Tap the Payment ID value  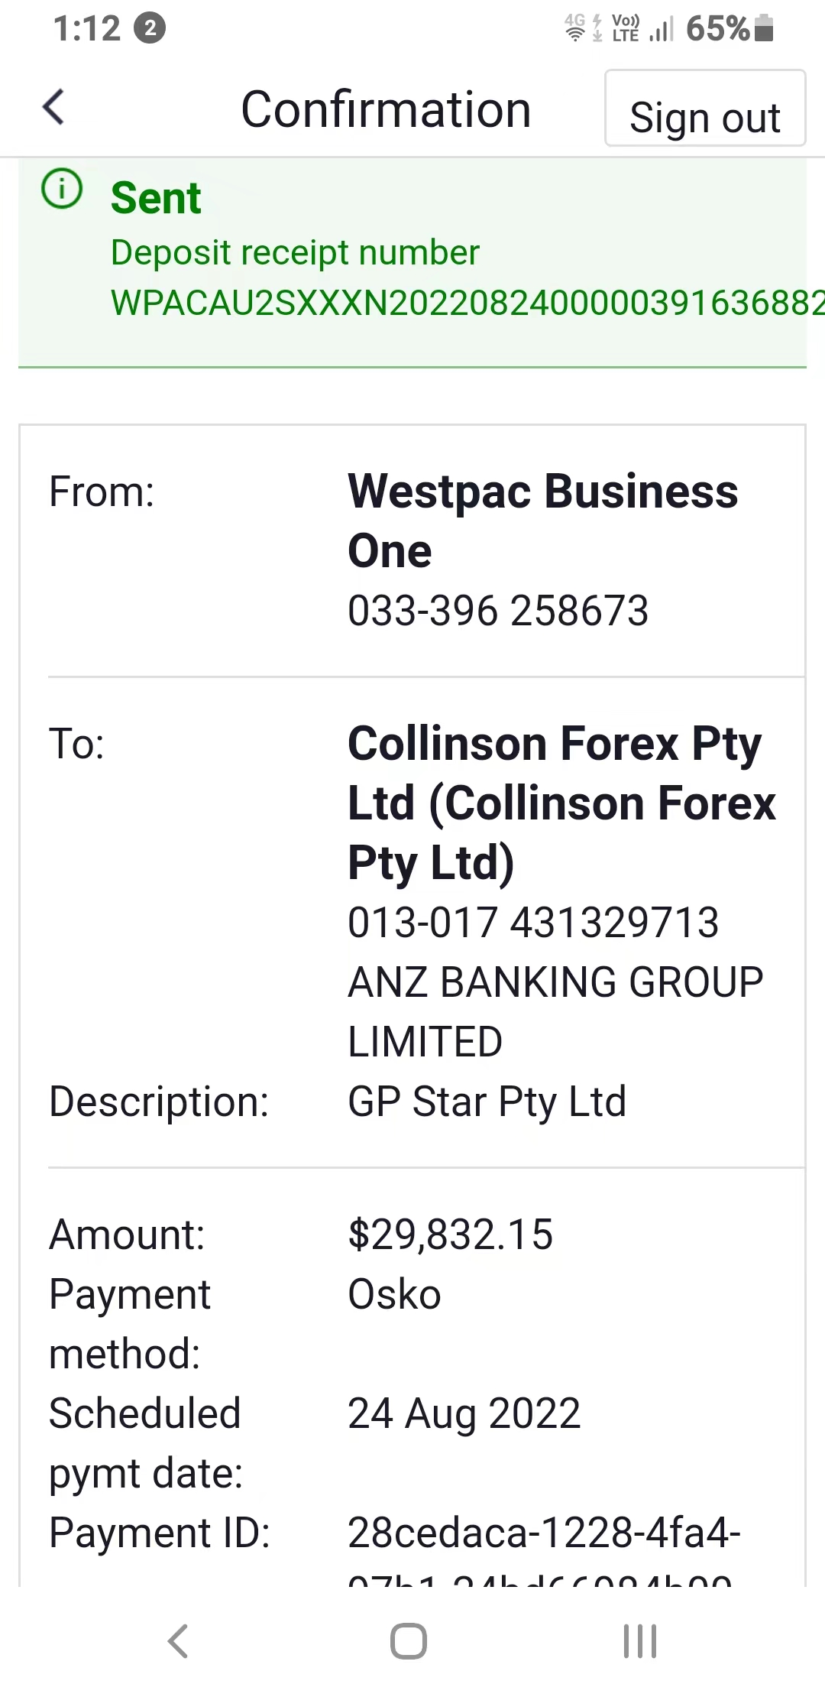tap(544, 1552)
